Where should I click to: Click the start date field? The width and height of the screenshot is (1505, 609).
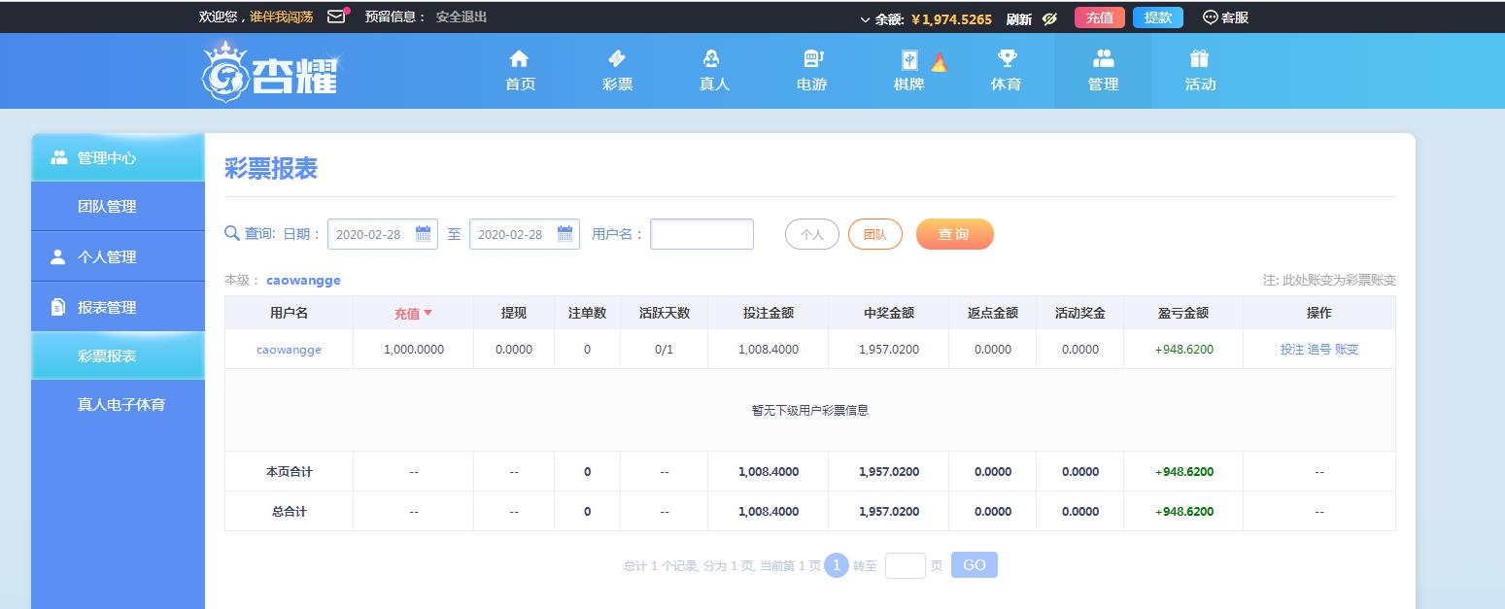[383, 234]
